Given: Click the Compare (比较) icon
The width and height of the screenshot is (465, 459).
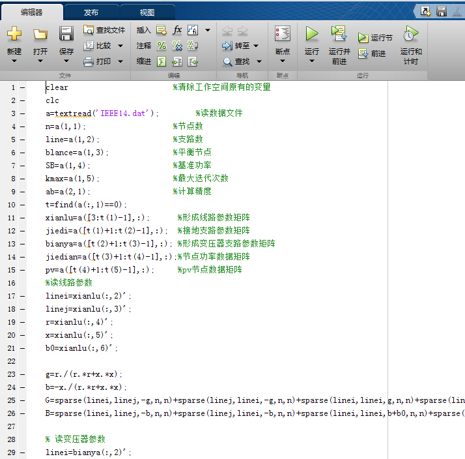Looking at the screenshot, I should pyautogui.click(x=89, y=46).
